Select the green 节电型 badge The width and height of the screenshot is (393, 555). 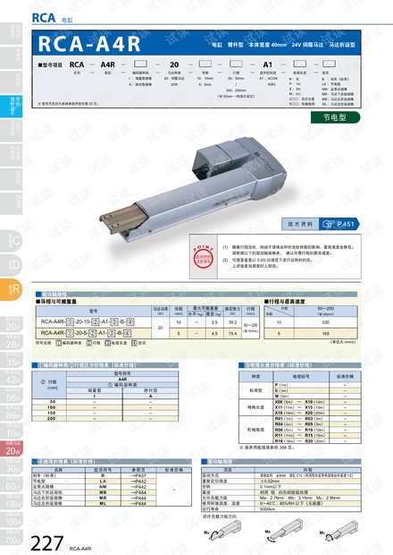(x=335, y=117)
